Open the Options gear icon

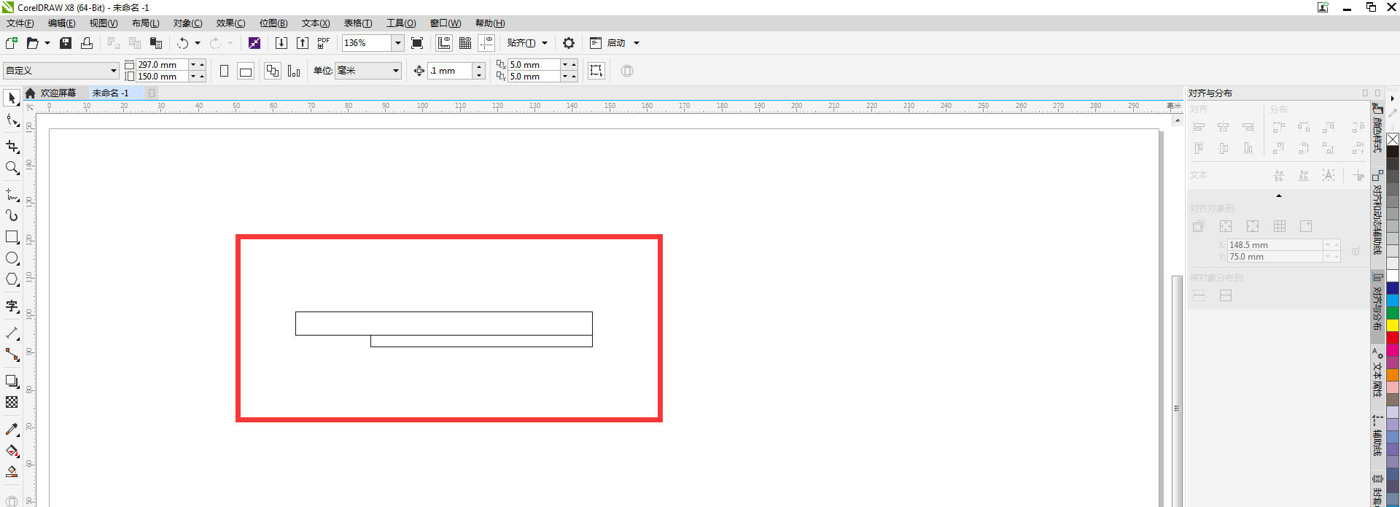(x=569, y=43)
